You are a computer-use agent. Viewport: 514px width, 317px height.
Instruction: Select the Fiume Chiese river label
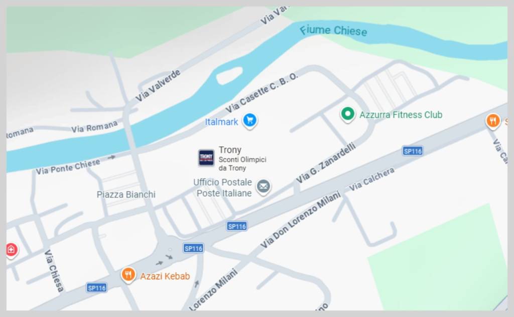[334, 31]
